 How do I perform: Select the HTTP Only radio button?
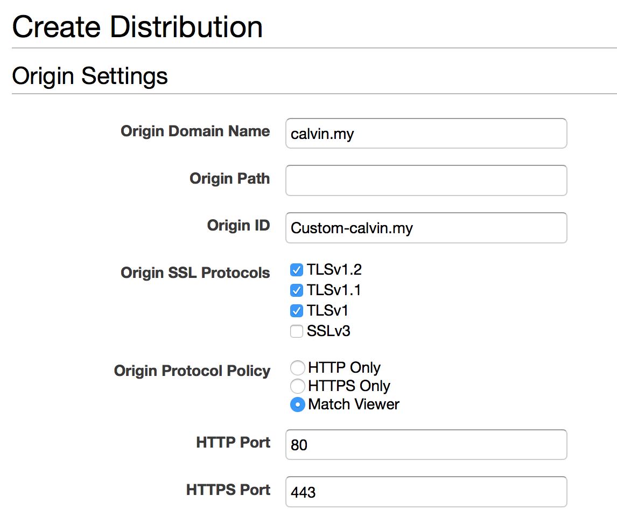pyautogui.click(x=298, y=368)
